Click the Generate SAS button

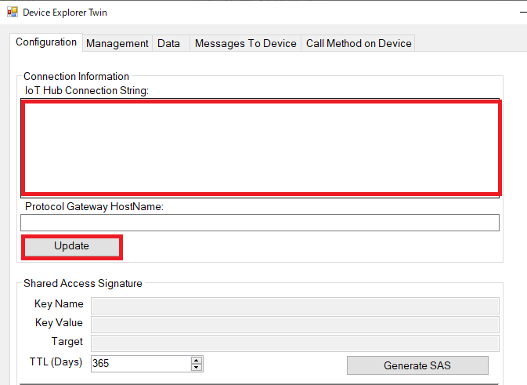click(417, 365)
